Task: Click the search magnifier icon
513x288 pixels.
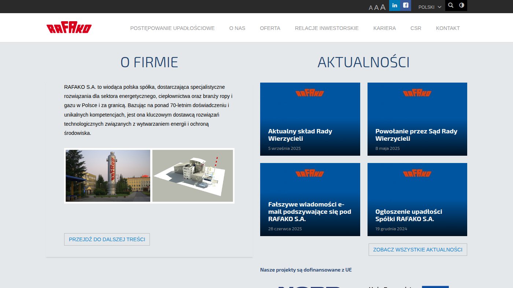Action: coord(451,5)
